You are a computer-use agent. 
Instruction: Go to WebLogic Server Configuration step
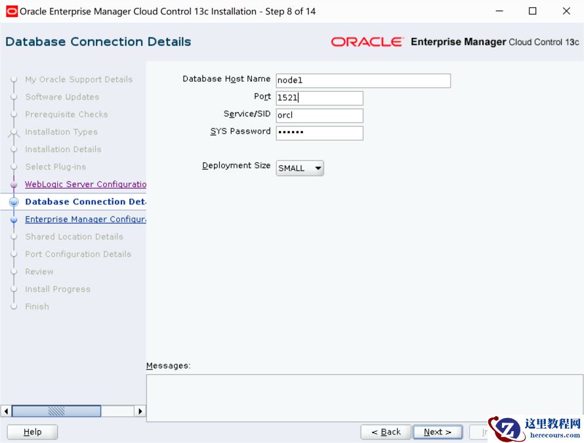[x=86, y=184]
